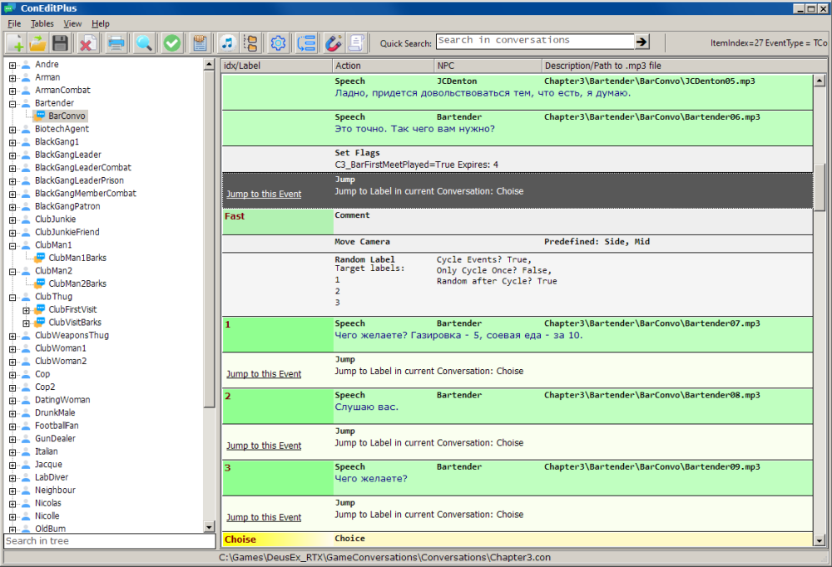
Task: Click the magnet toolbar icon
Action: [x=333, y=42]
